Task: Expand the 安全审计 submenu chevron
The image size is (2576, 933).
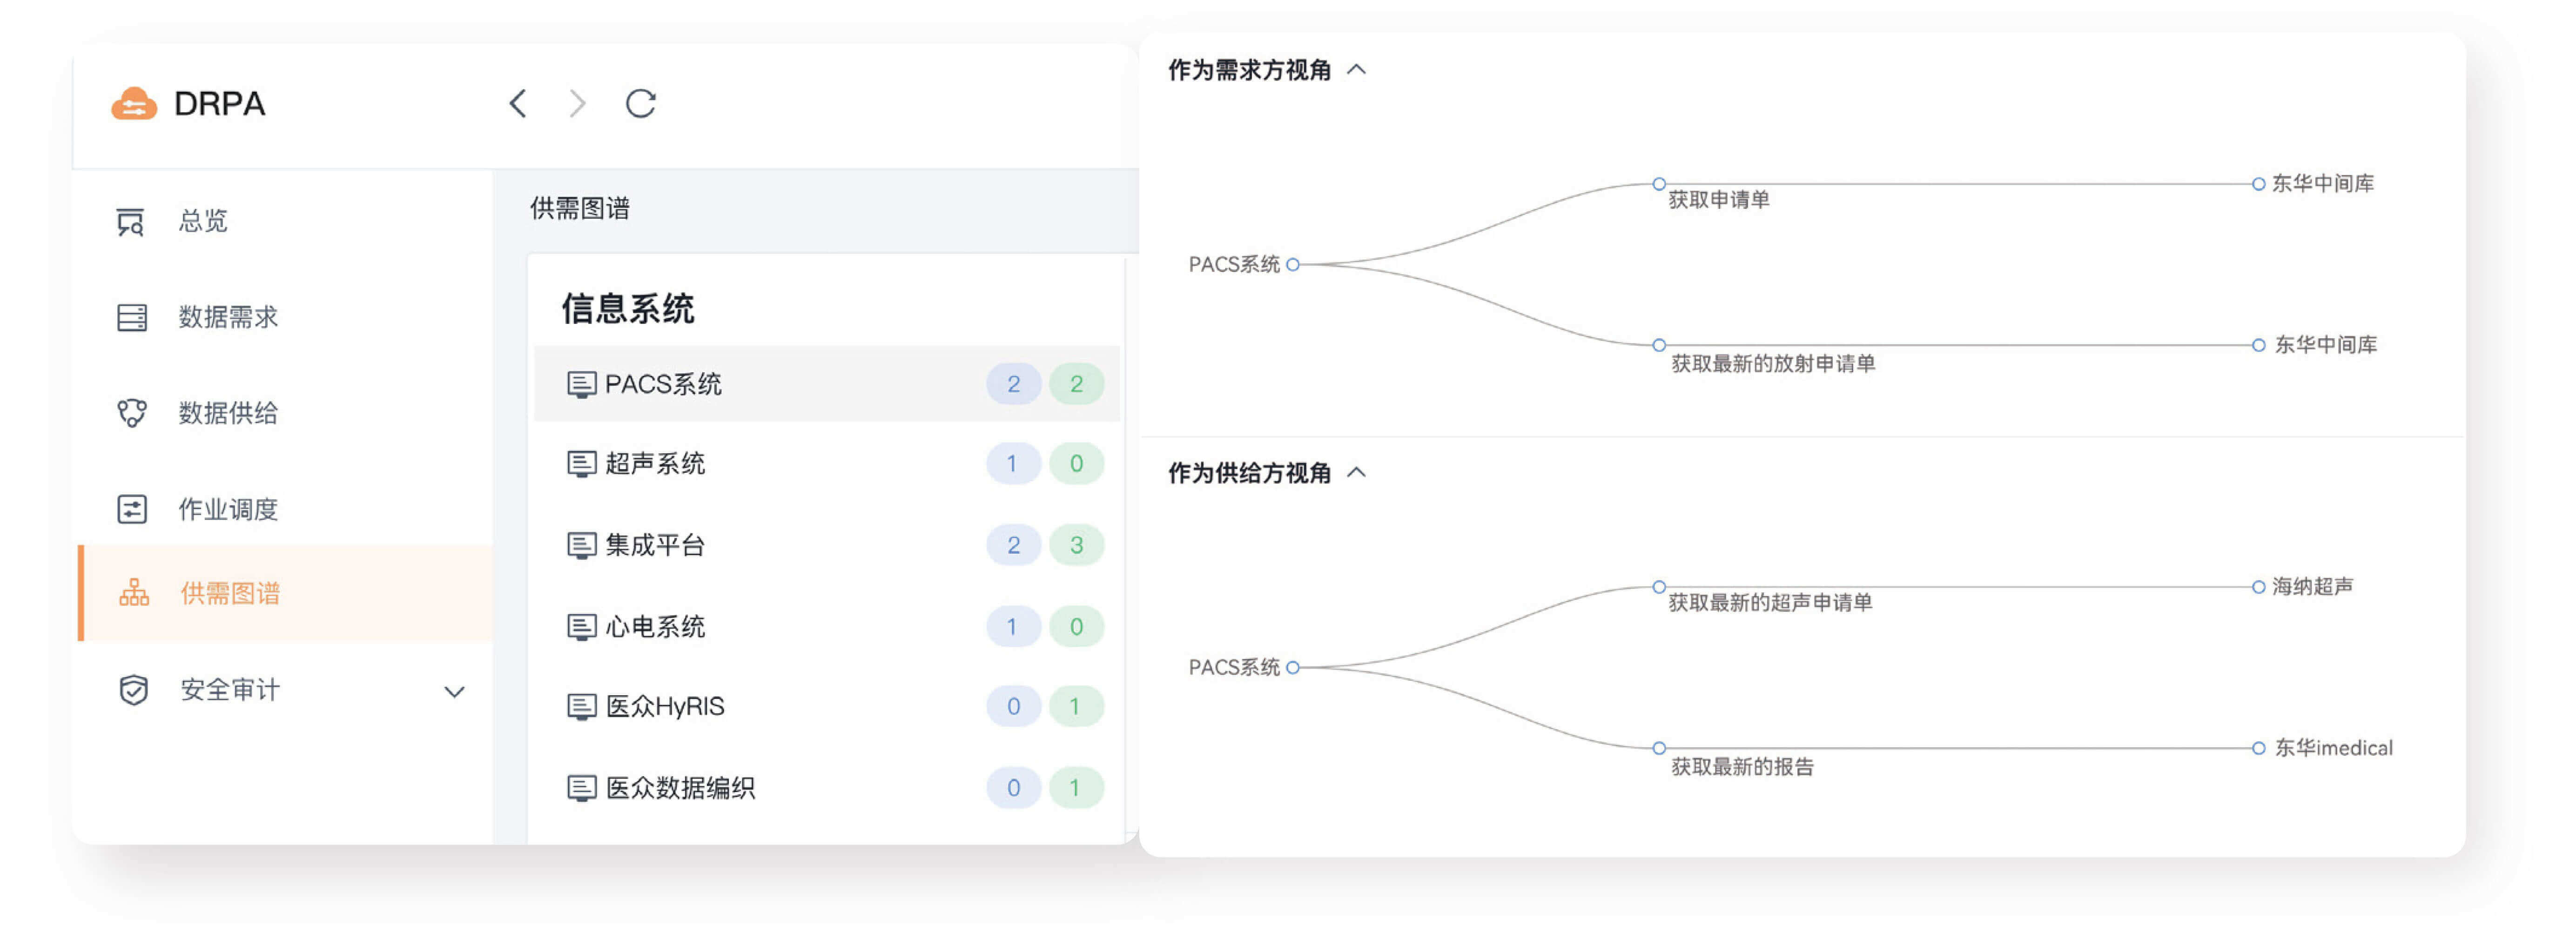Action: tap(454, 692)
